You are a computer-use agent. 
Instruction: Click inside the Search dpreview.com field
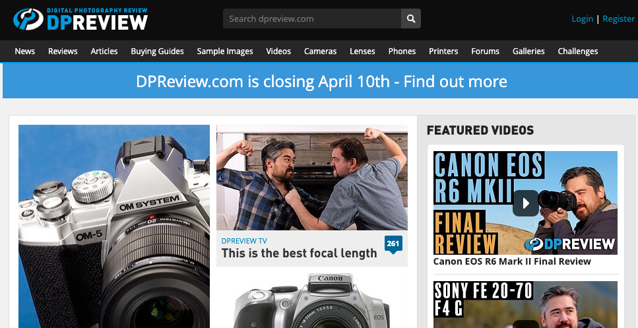[311, 18]
